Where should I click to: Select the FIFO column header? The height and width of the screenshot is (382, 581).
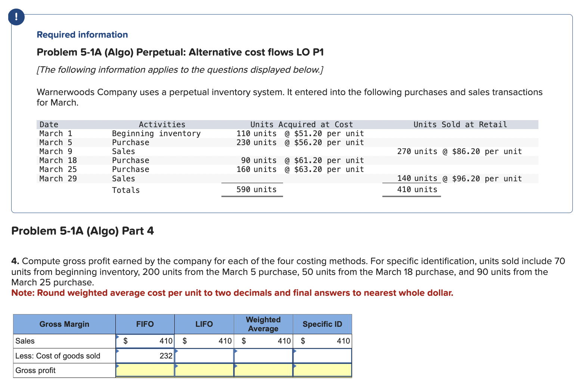pyautogui.click(x=145, y=324)
